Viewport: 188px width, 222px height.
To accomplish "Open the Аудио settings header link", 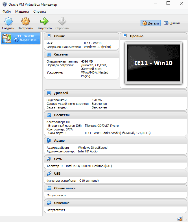I will [x=59, y=141].
